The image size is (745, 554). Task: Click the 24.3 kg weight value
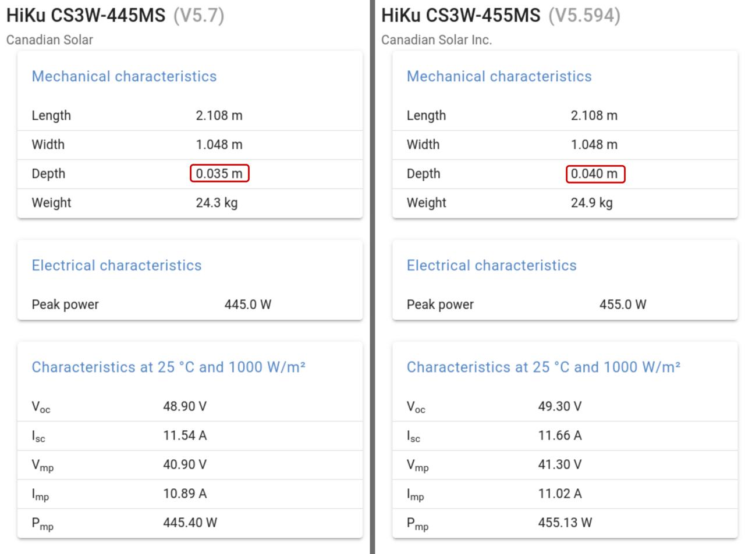tap(217, 203)
